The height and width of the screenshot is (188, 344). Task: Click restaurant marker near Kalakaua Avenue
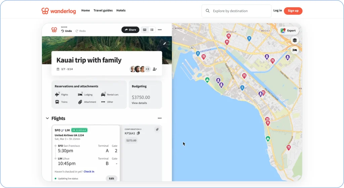click(x=244, y=76)
